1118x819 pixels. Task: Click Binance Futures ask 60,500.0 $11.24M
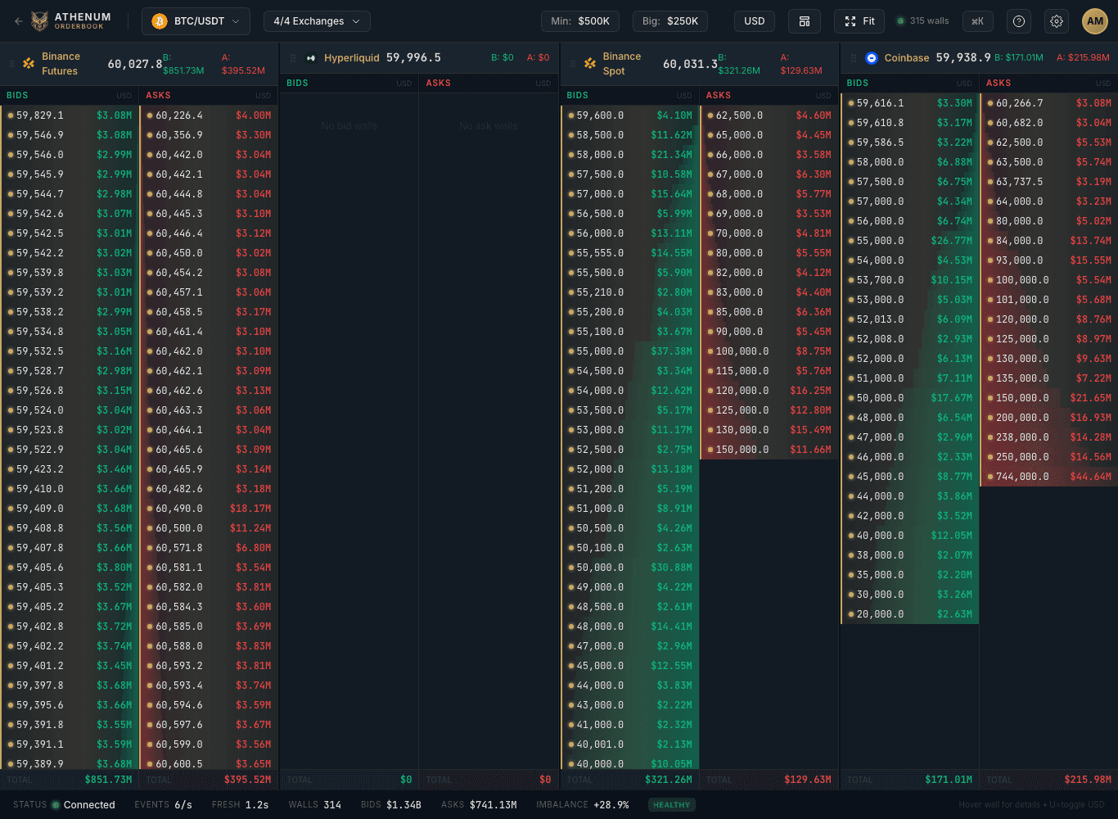tap(210, 528)
